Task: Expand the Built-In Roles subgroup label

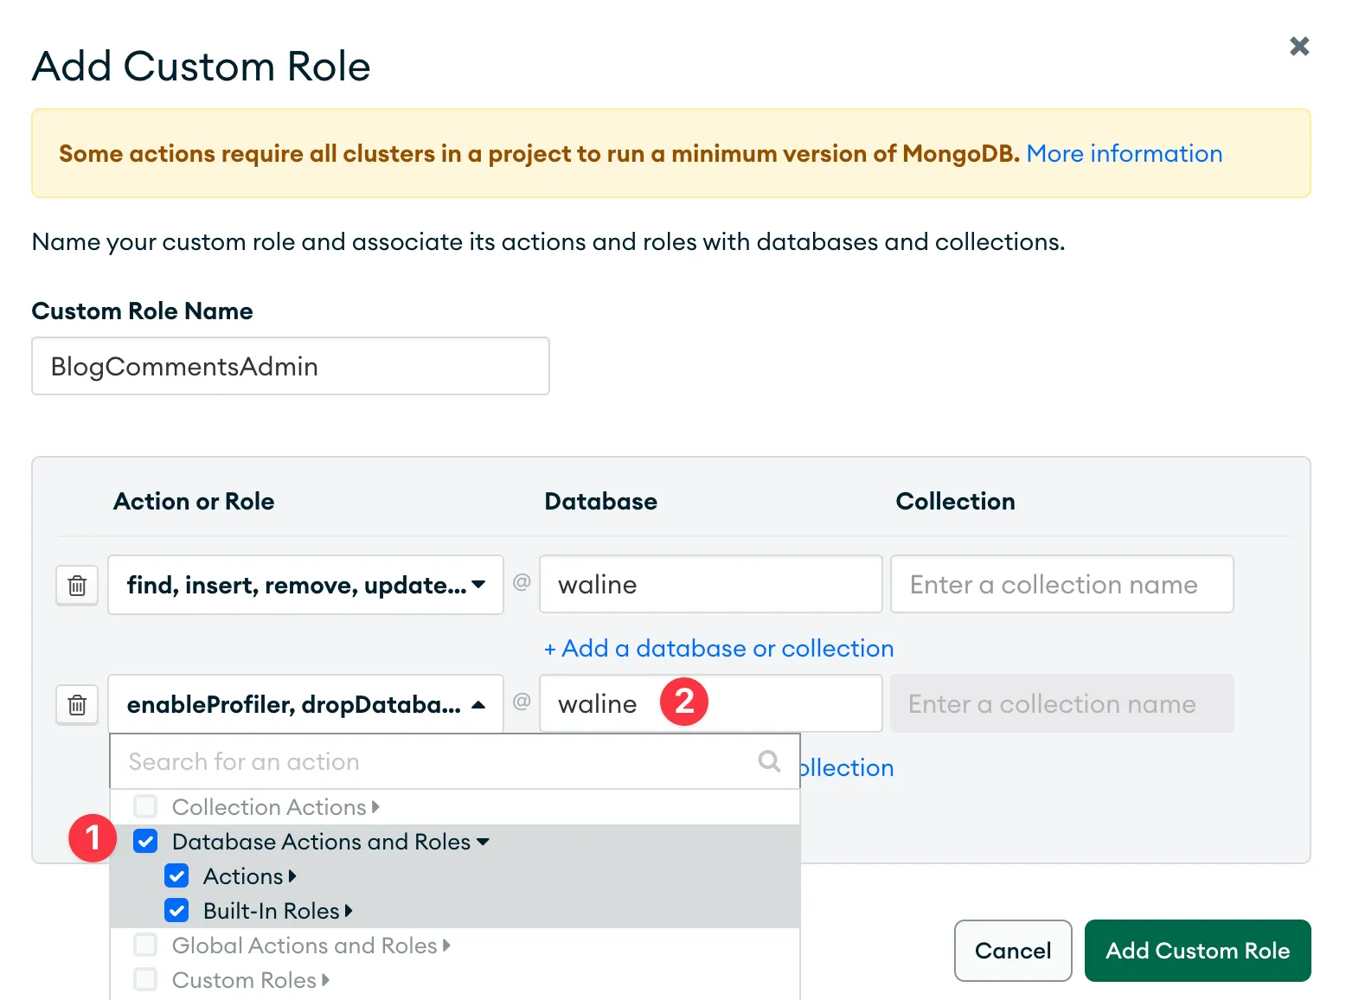Action: pyautogui.click(x=277, y=911)
